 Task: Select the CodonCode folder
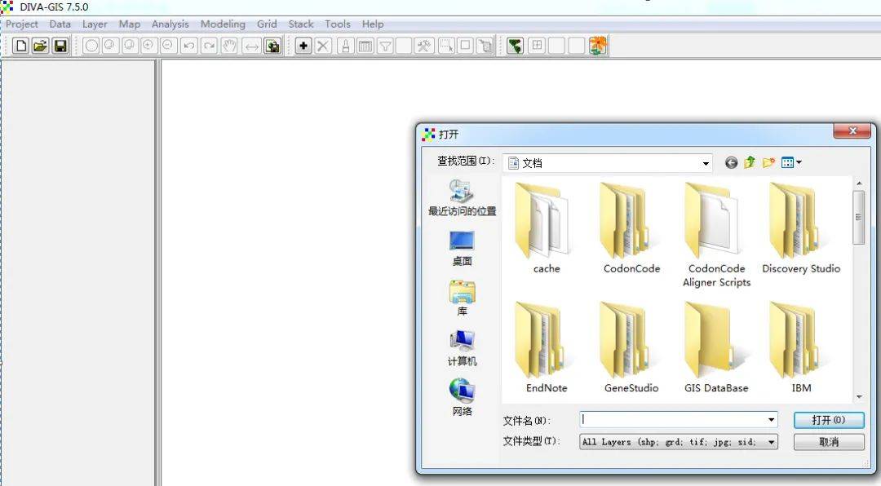coord(631,229)
